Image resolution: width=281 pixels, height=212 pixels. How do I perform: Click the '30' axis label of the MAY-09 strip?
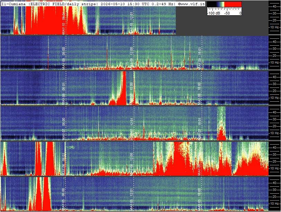(274, 49)
